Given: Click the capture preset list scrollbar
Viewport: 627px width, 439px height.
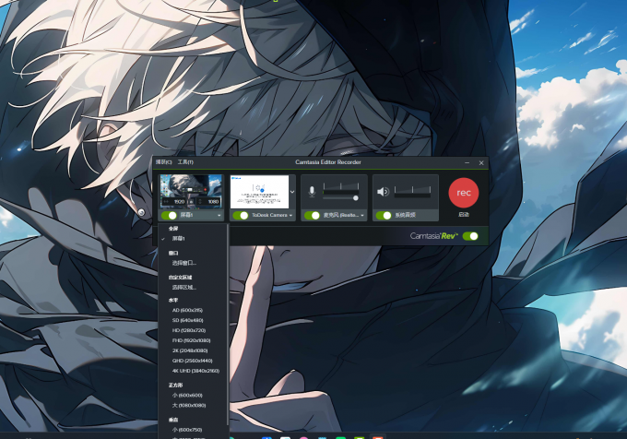Looking at the screenshot, I should point(228,325).
